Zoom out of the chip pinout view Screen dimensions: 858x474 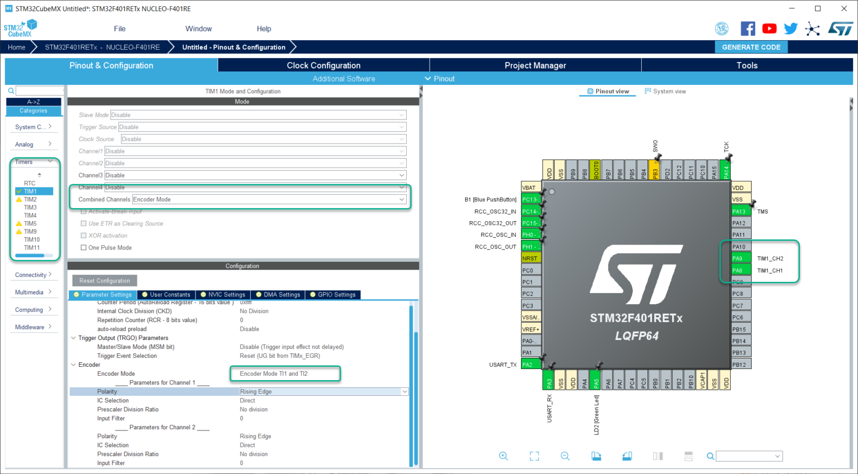pos(565,456)
